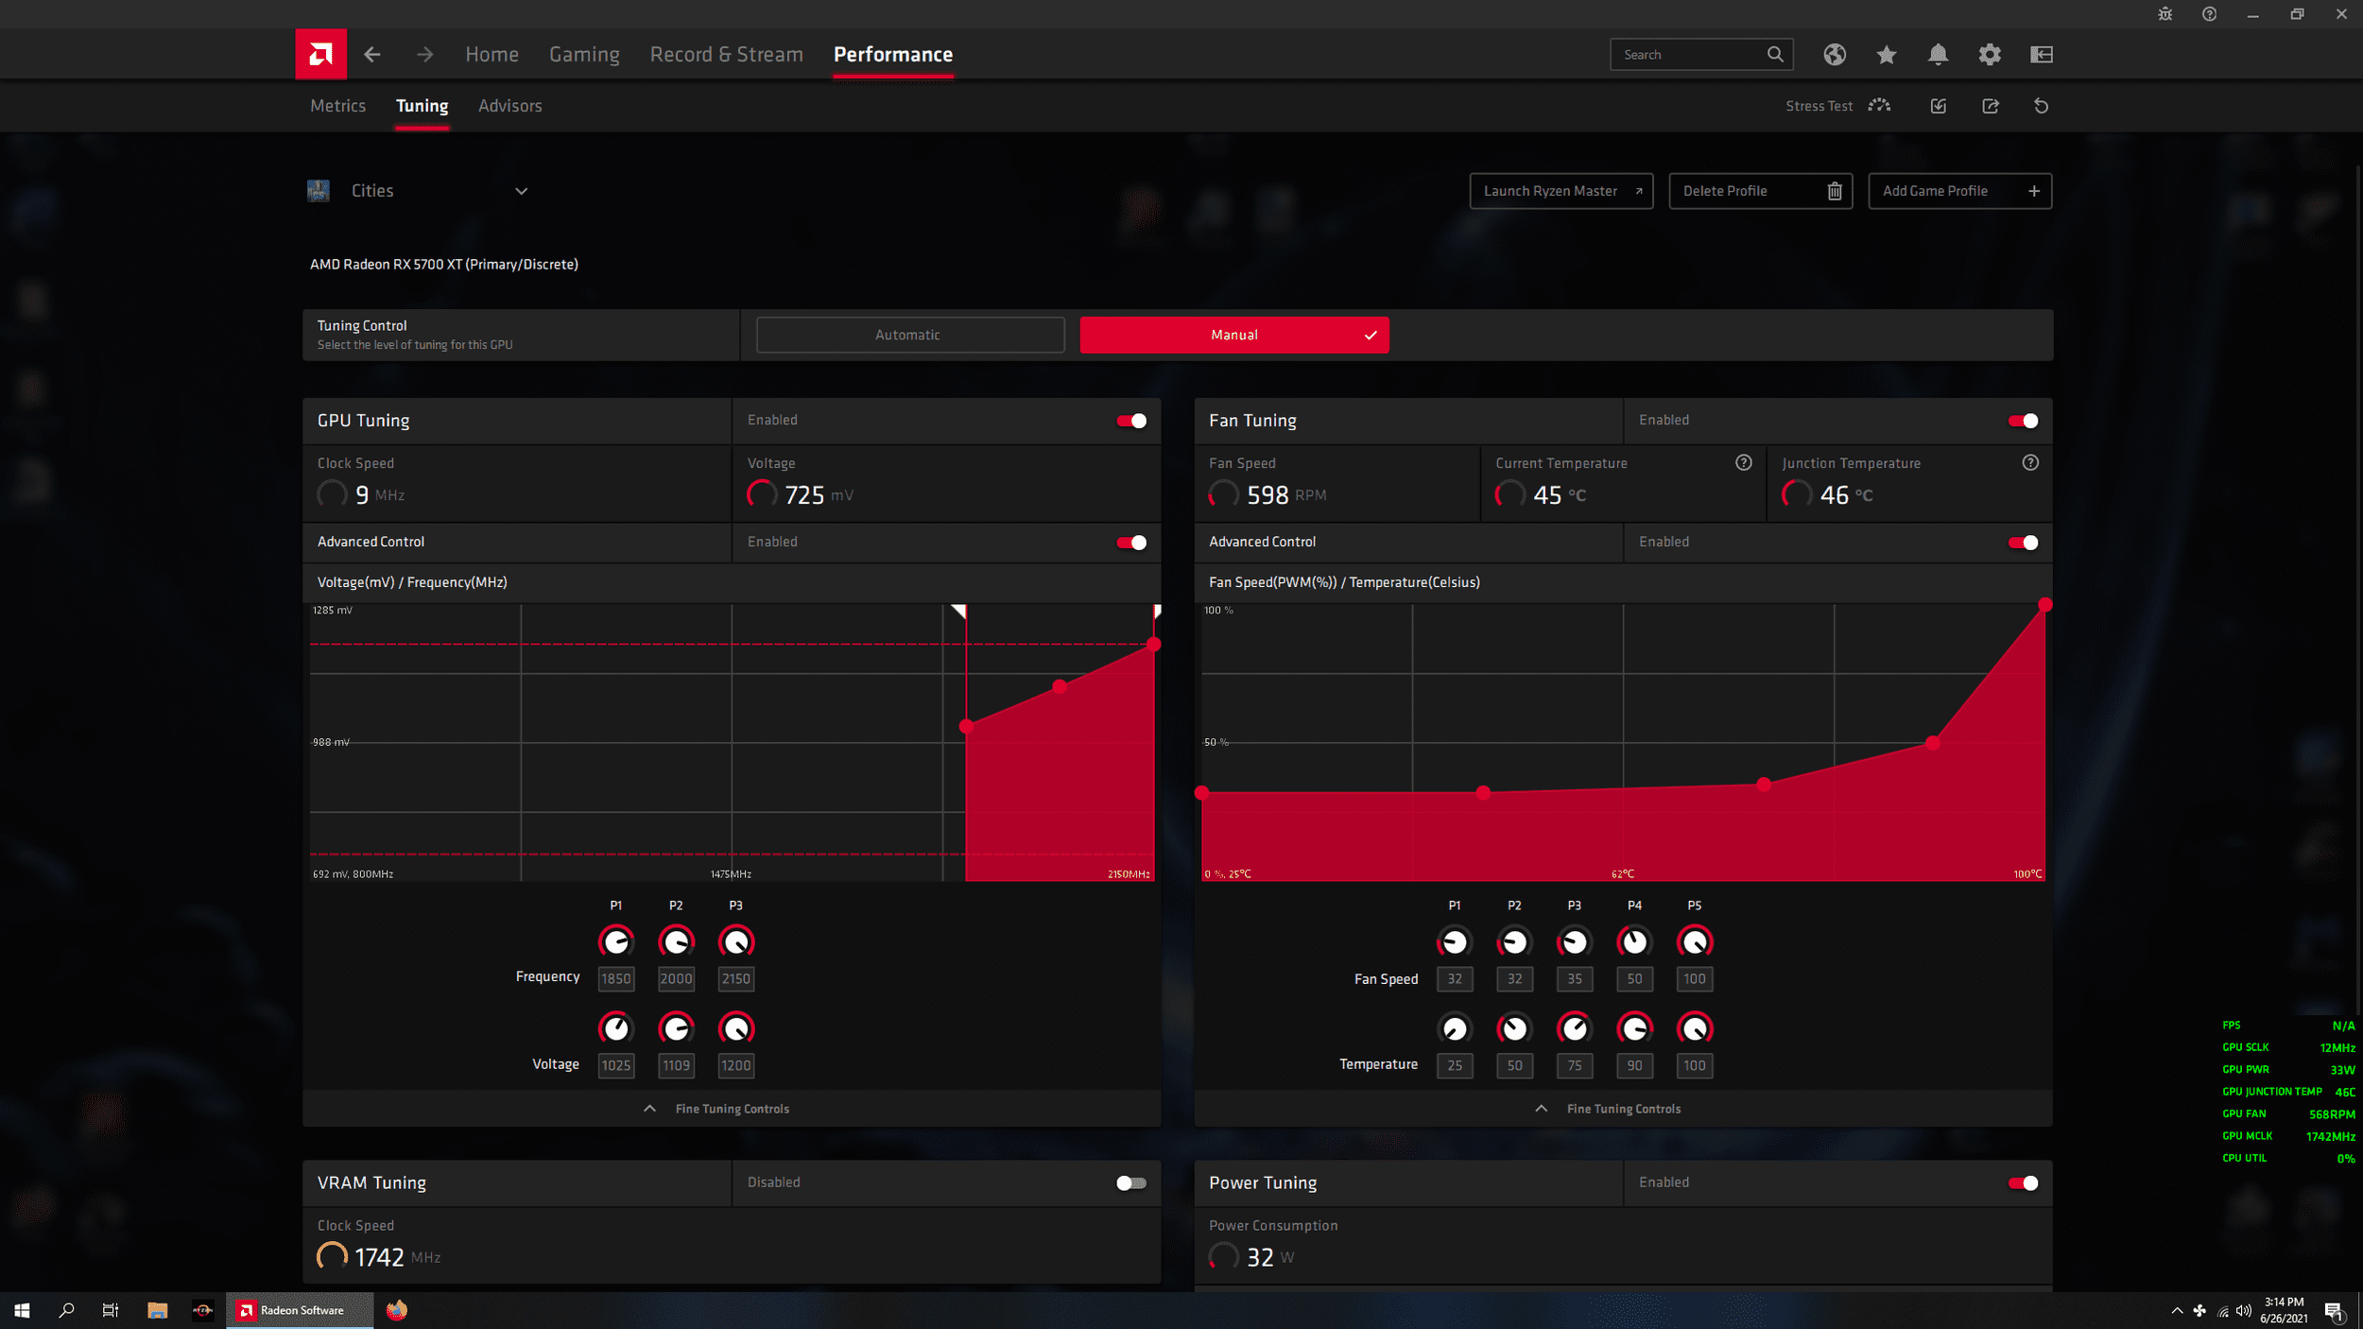The height and width of the screenshot is (1329, 2363).
Task: Start the Stress Test
Action: click(1837, 106)
